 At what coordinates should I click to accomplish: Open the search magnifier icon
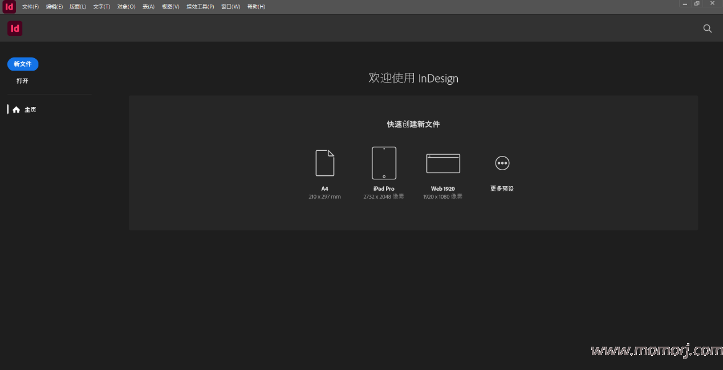tap(708, 28)
